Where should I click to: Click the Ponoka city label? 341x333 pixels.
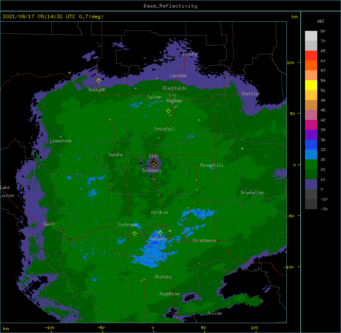click(x=190, y=54)
